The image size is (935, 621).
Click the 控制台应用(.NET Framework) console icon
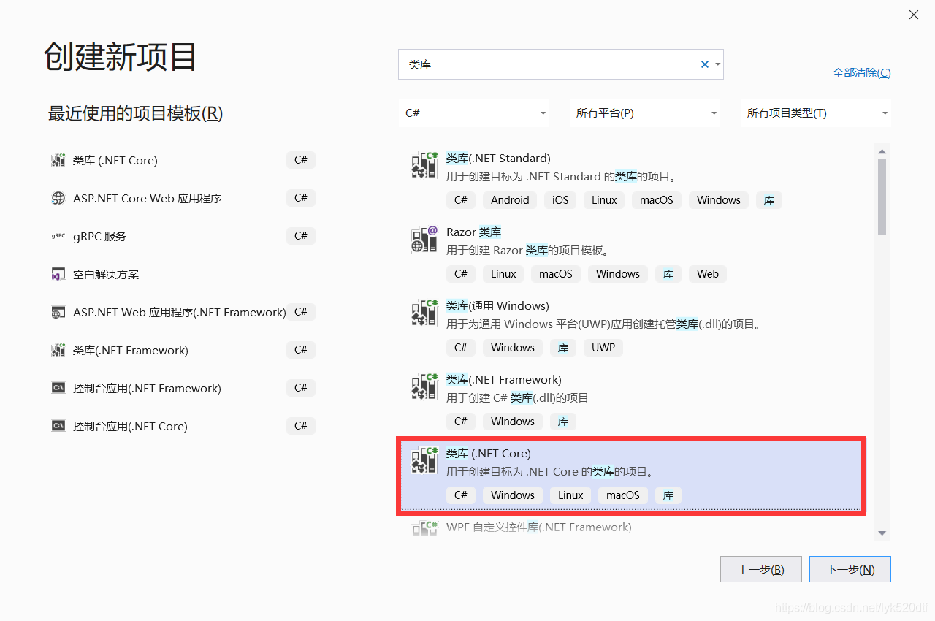click(x=58, y=389)
